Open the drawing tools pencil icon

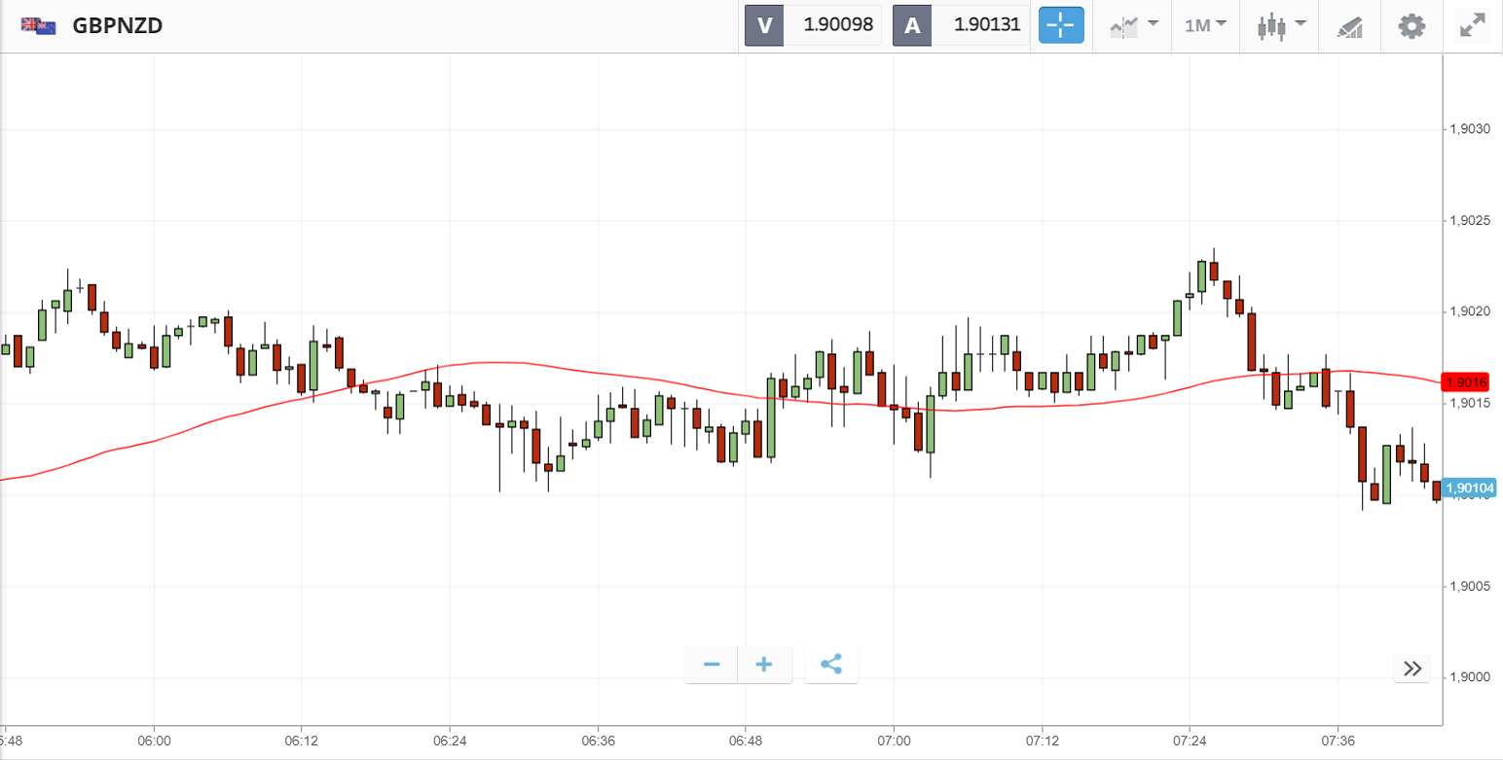tap(1349, 26)
